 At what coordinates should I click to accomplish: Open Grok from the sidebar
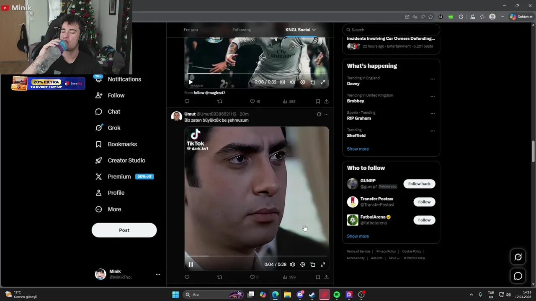click(108, 128)
